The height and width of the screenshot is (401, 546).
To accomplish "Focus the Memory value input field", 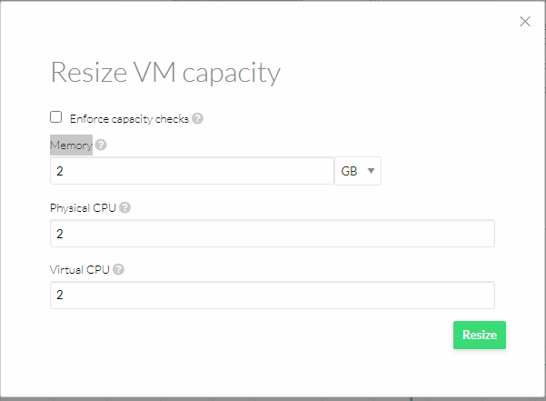I will (192, 171).
